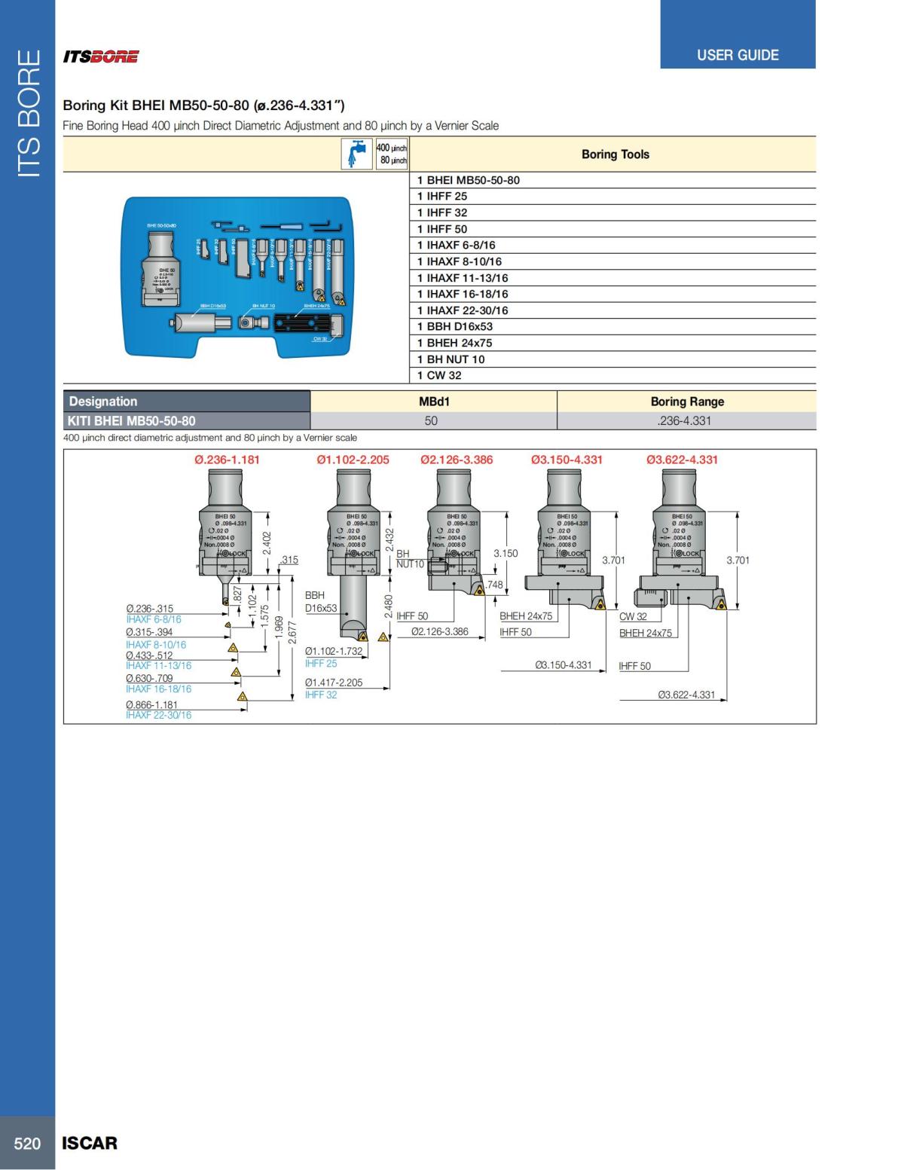Click the KITI BHEI MB50-50-80 designation cell

point(187,420)
